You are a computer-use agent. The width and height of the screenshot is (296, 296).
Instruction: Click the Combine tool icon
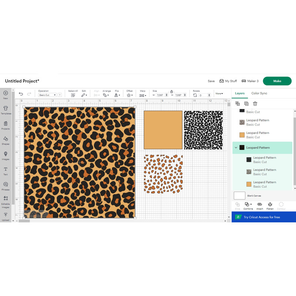247,204
